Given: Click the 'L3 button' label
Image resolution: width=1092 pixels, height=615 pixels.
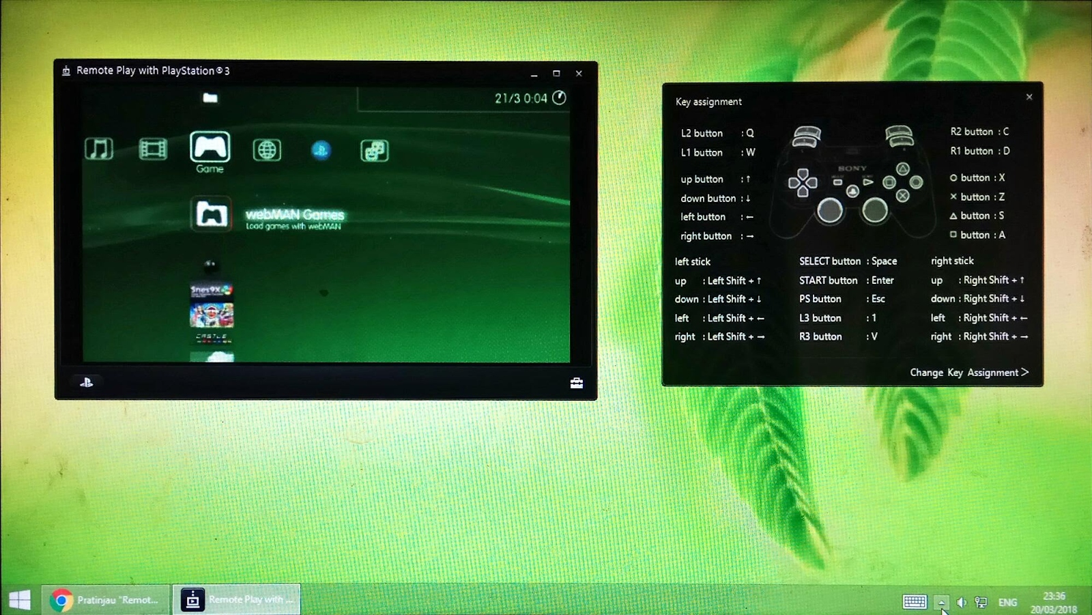Looking at the screenshot, I should coord(820,318).
